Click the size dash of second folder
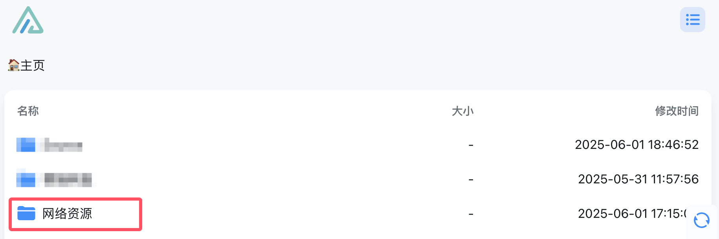Screen dimensions: 719x239 [x=471, y=179]
